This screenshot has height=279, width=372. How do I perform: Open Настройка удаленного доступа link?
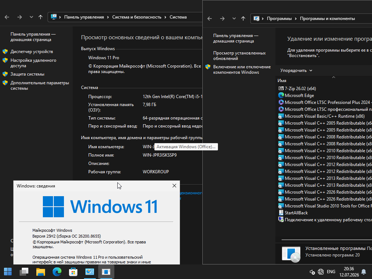click(x=33, y=63)
